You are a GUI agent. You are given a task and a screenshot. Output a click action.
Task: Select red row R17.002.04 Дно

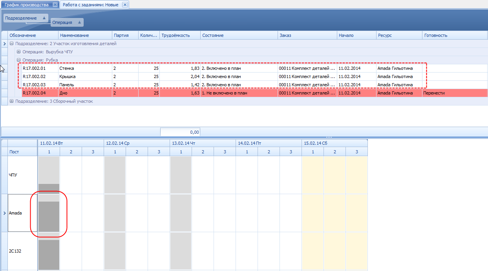click(254, 93)
